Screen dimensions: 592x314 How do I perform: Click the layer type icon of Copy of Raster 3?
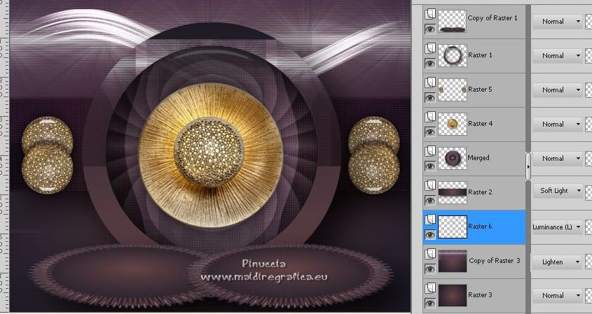pyautogui.click(x=430, y=253)
